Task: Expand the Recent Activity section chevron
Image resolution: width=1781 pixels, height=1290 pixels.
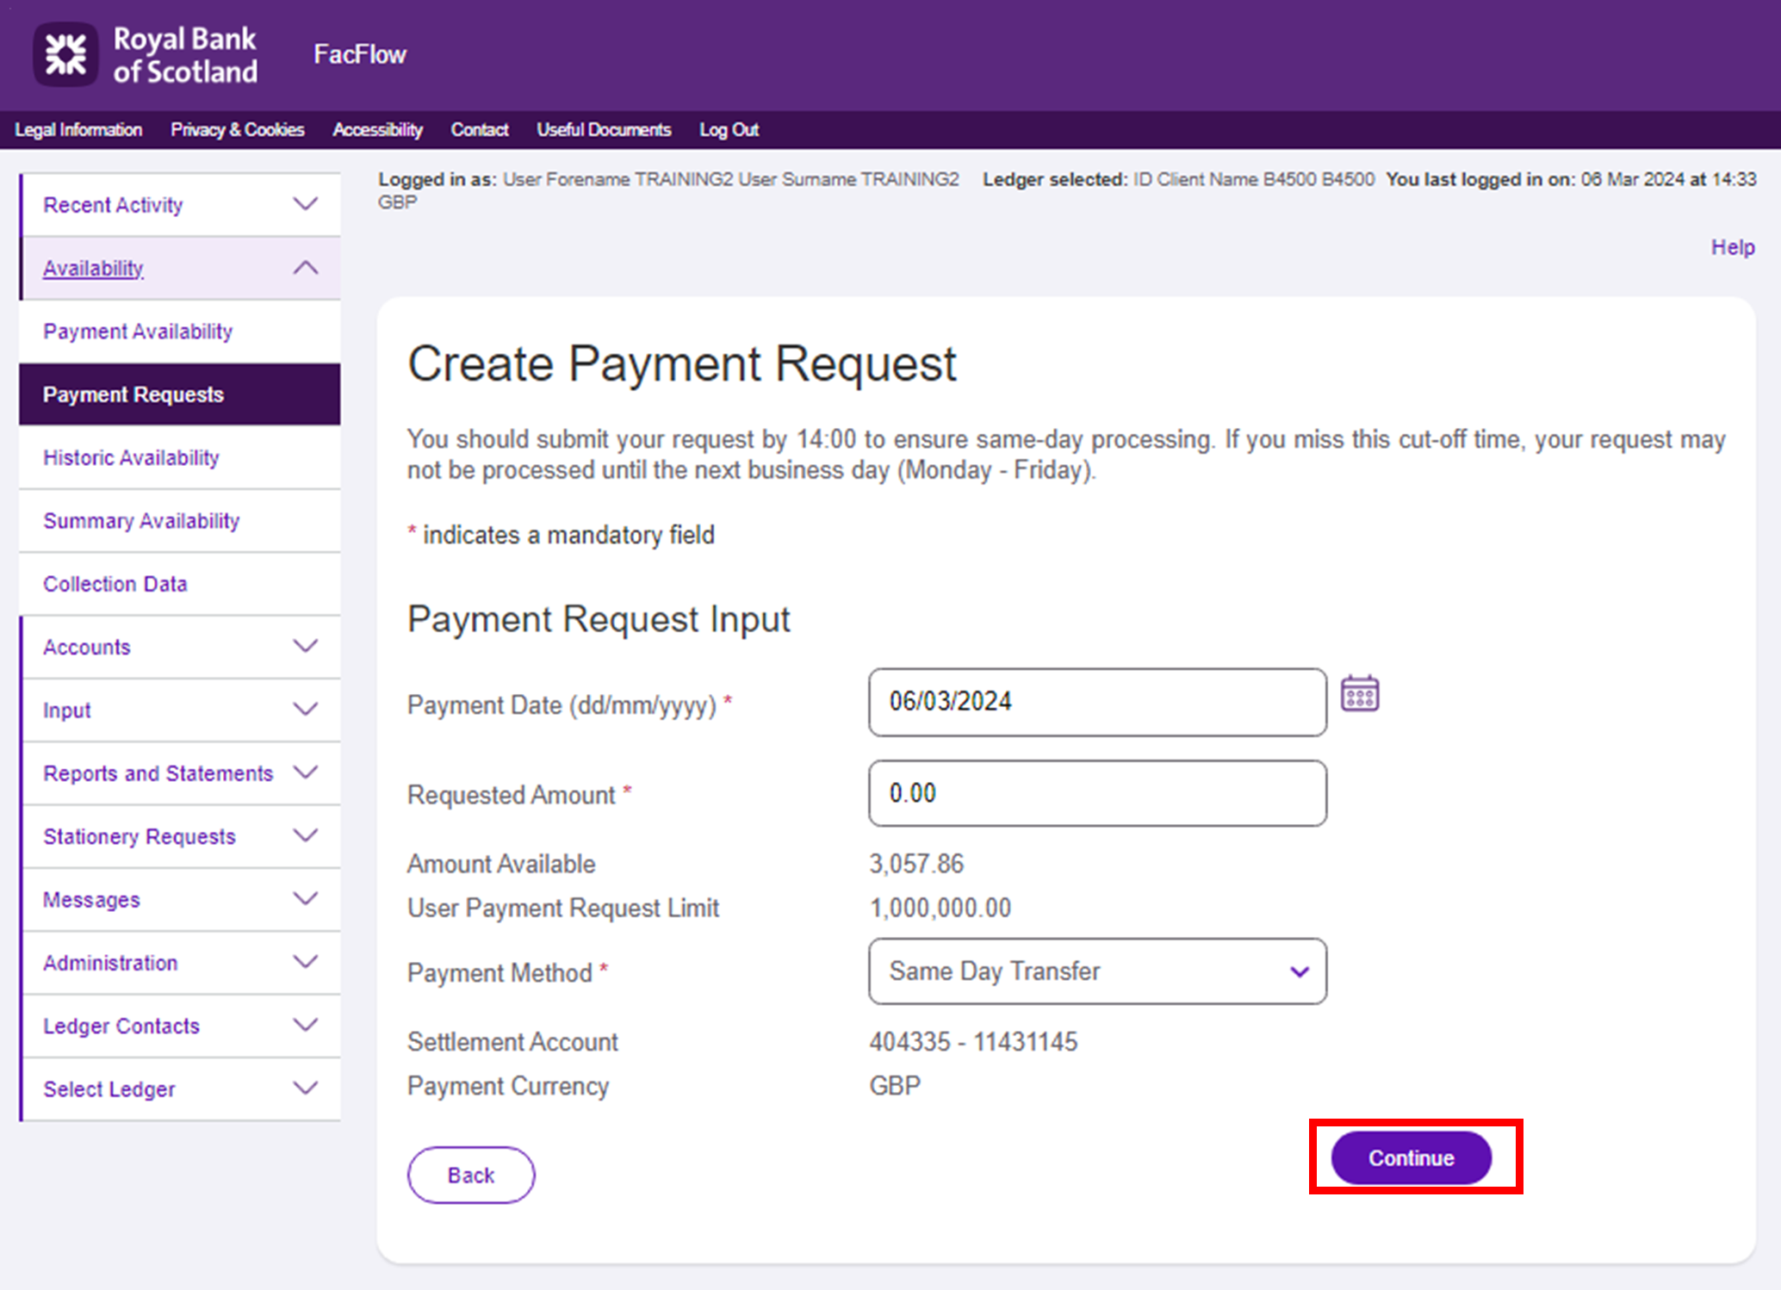Action: (305, 205)
